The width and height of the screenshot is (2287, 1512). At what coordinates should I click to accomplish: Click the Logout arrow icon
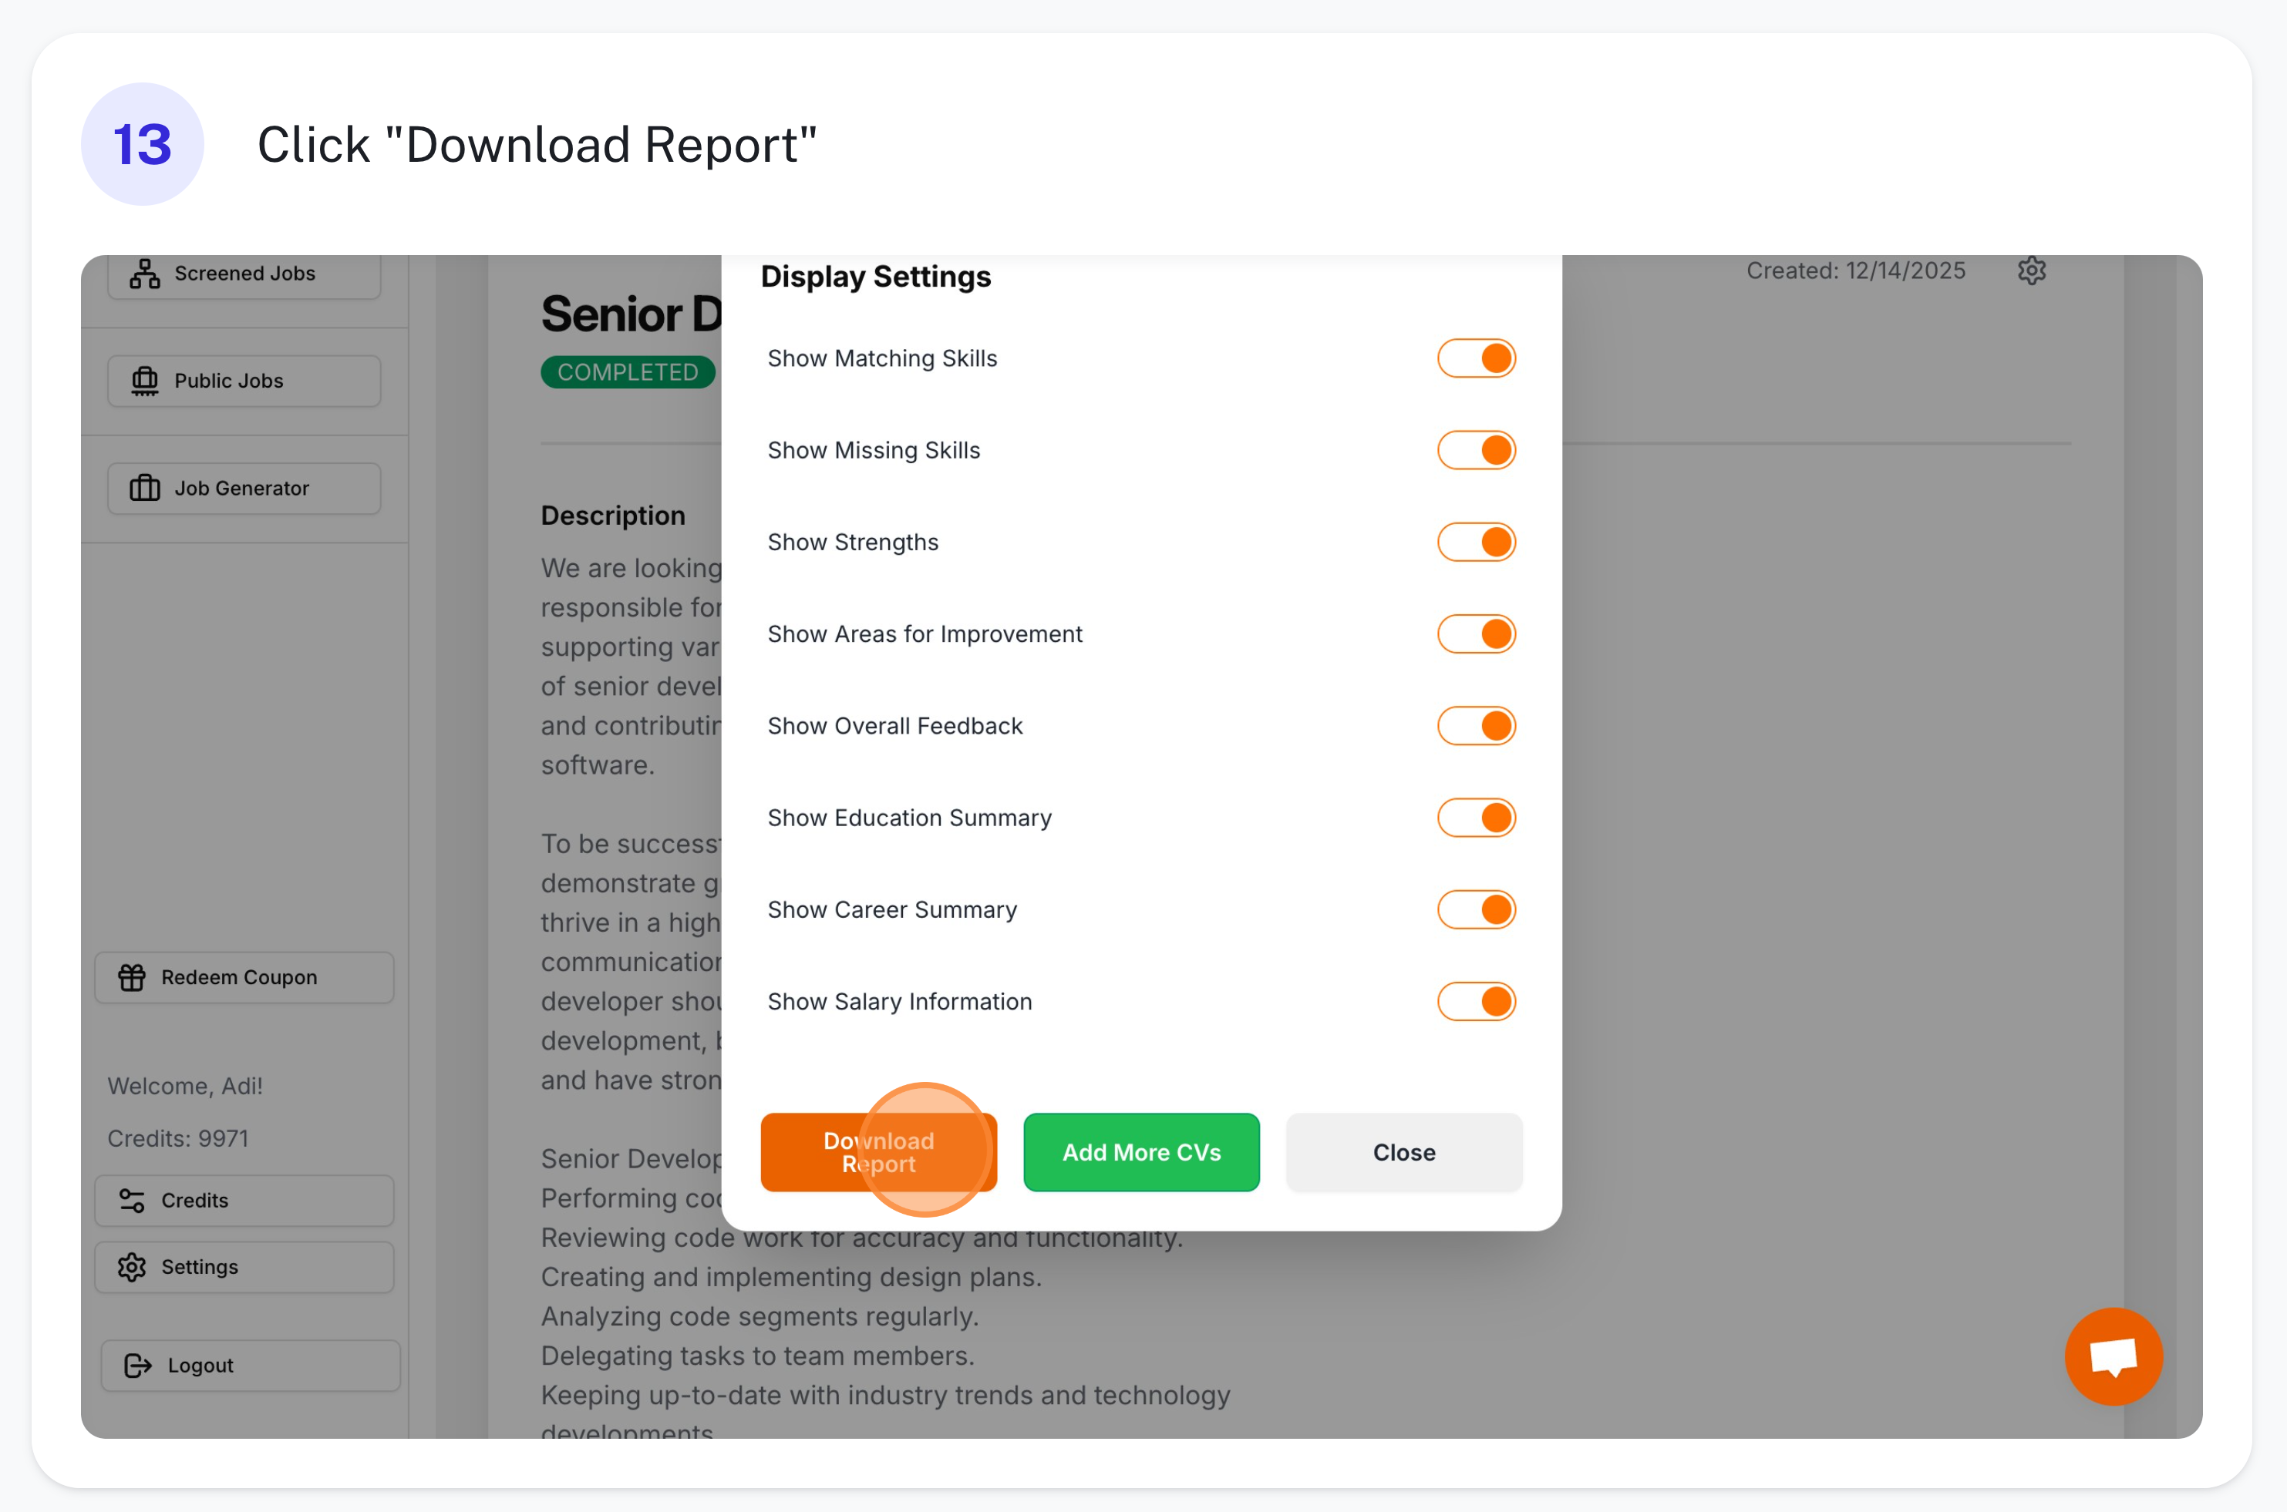pyautogui.click(x=138, y=1366)
